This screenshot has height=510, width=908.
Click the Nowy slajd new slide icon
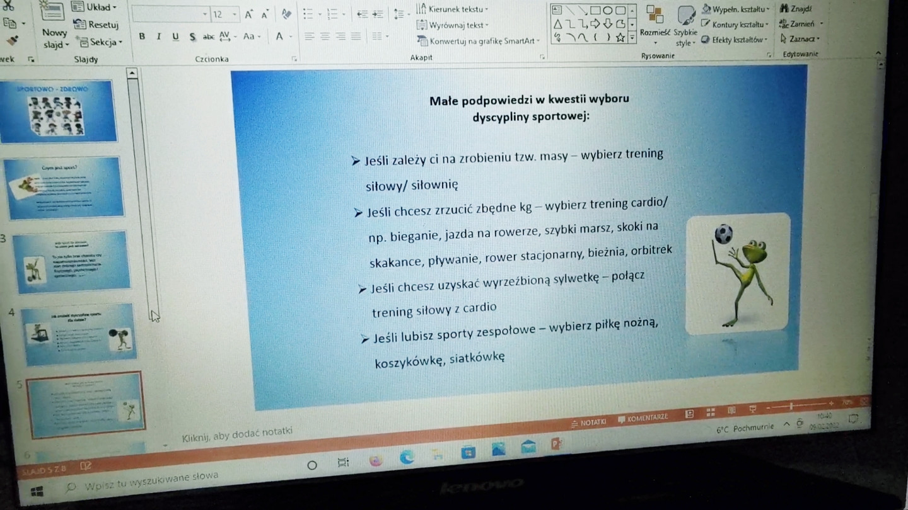point(53,12)
